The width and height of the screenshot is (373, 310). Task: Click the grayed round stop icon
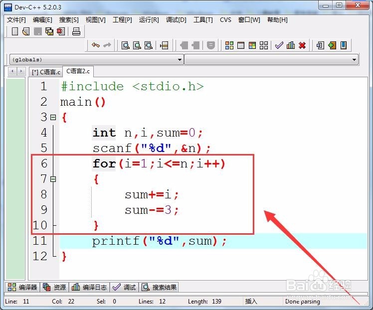[211, 45]
